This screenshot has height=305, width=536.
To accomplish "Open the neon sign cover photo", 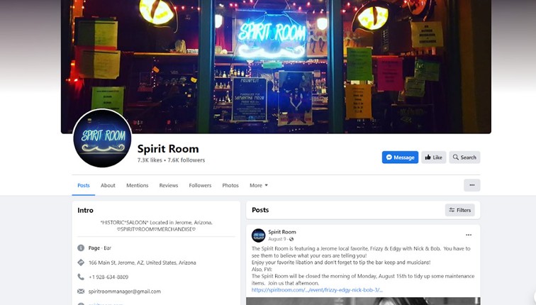I will [x=276, y=67].
